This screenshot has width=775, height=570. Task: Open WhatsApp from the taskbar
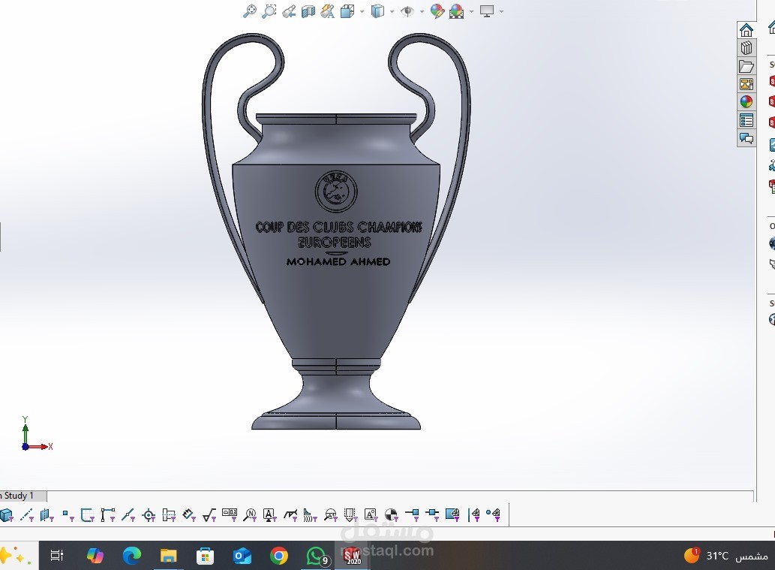tap(317, 556)
